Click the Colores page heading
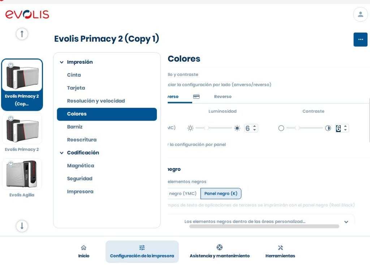 click(x=184, y=59)
